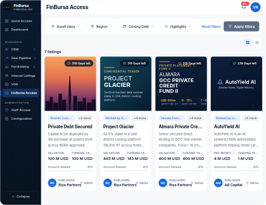Click the Private Debt Secured skyline thumbnail
The height and width of the screenshot is (205, 266).
(x=70, y=84)
